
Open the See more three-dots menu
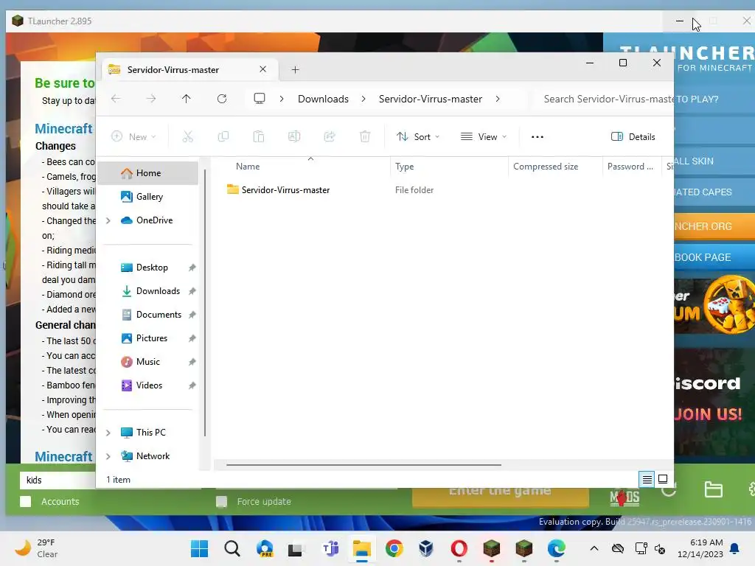(x=537, y=136)
